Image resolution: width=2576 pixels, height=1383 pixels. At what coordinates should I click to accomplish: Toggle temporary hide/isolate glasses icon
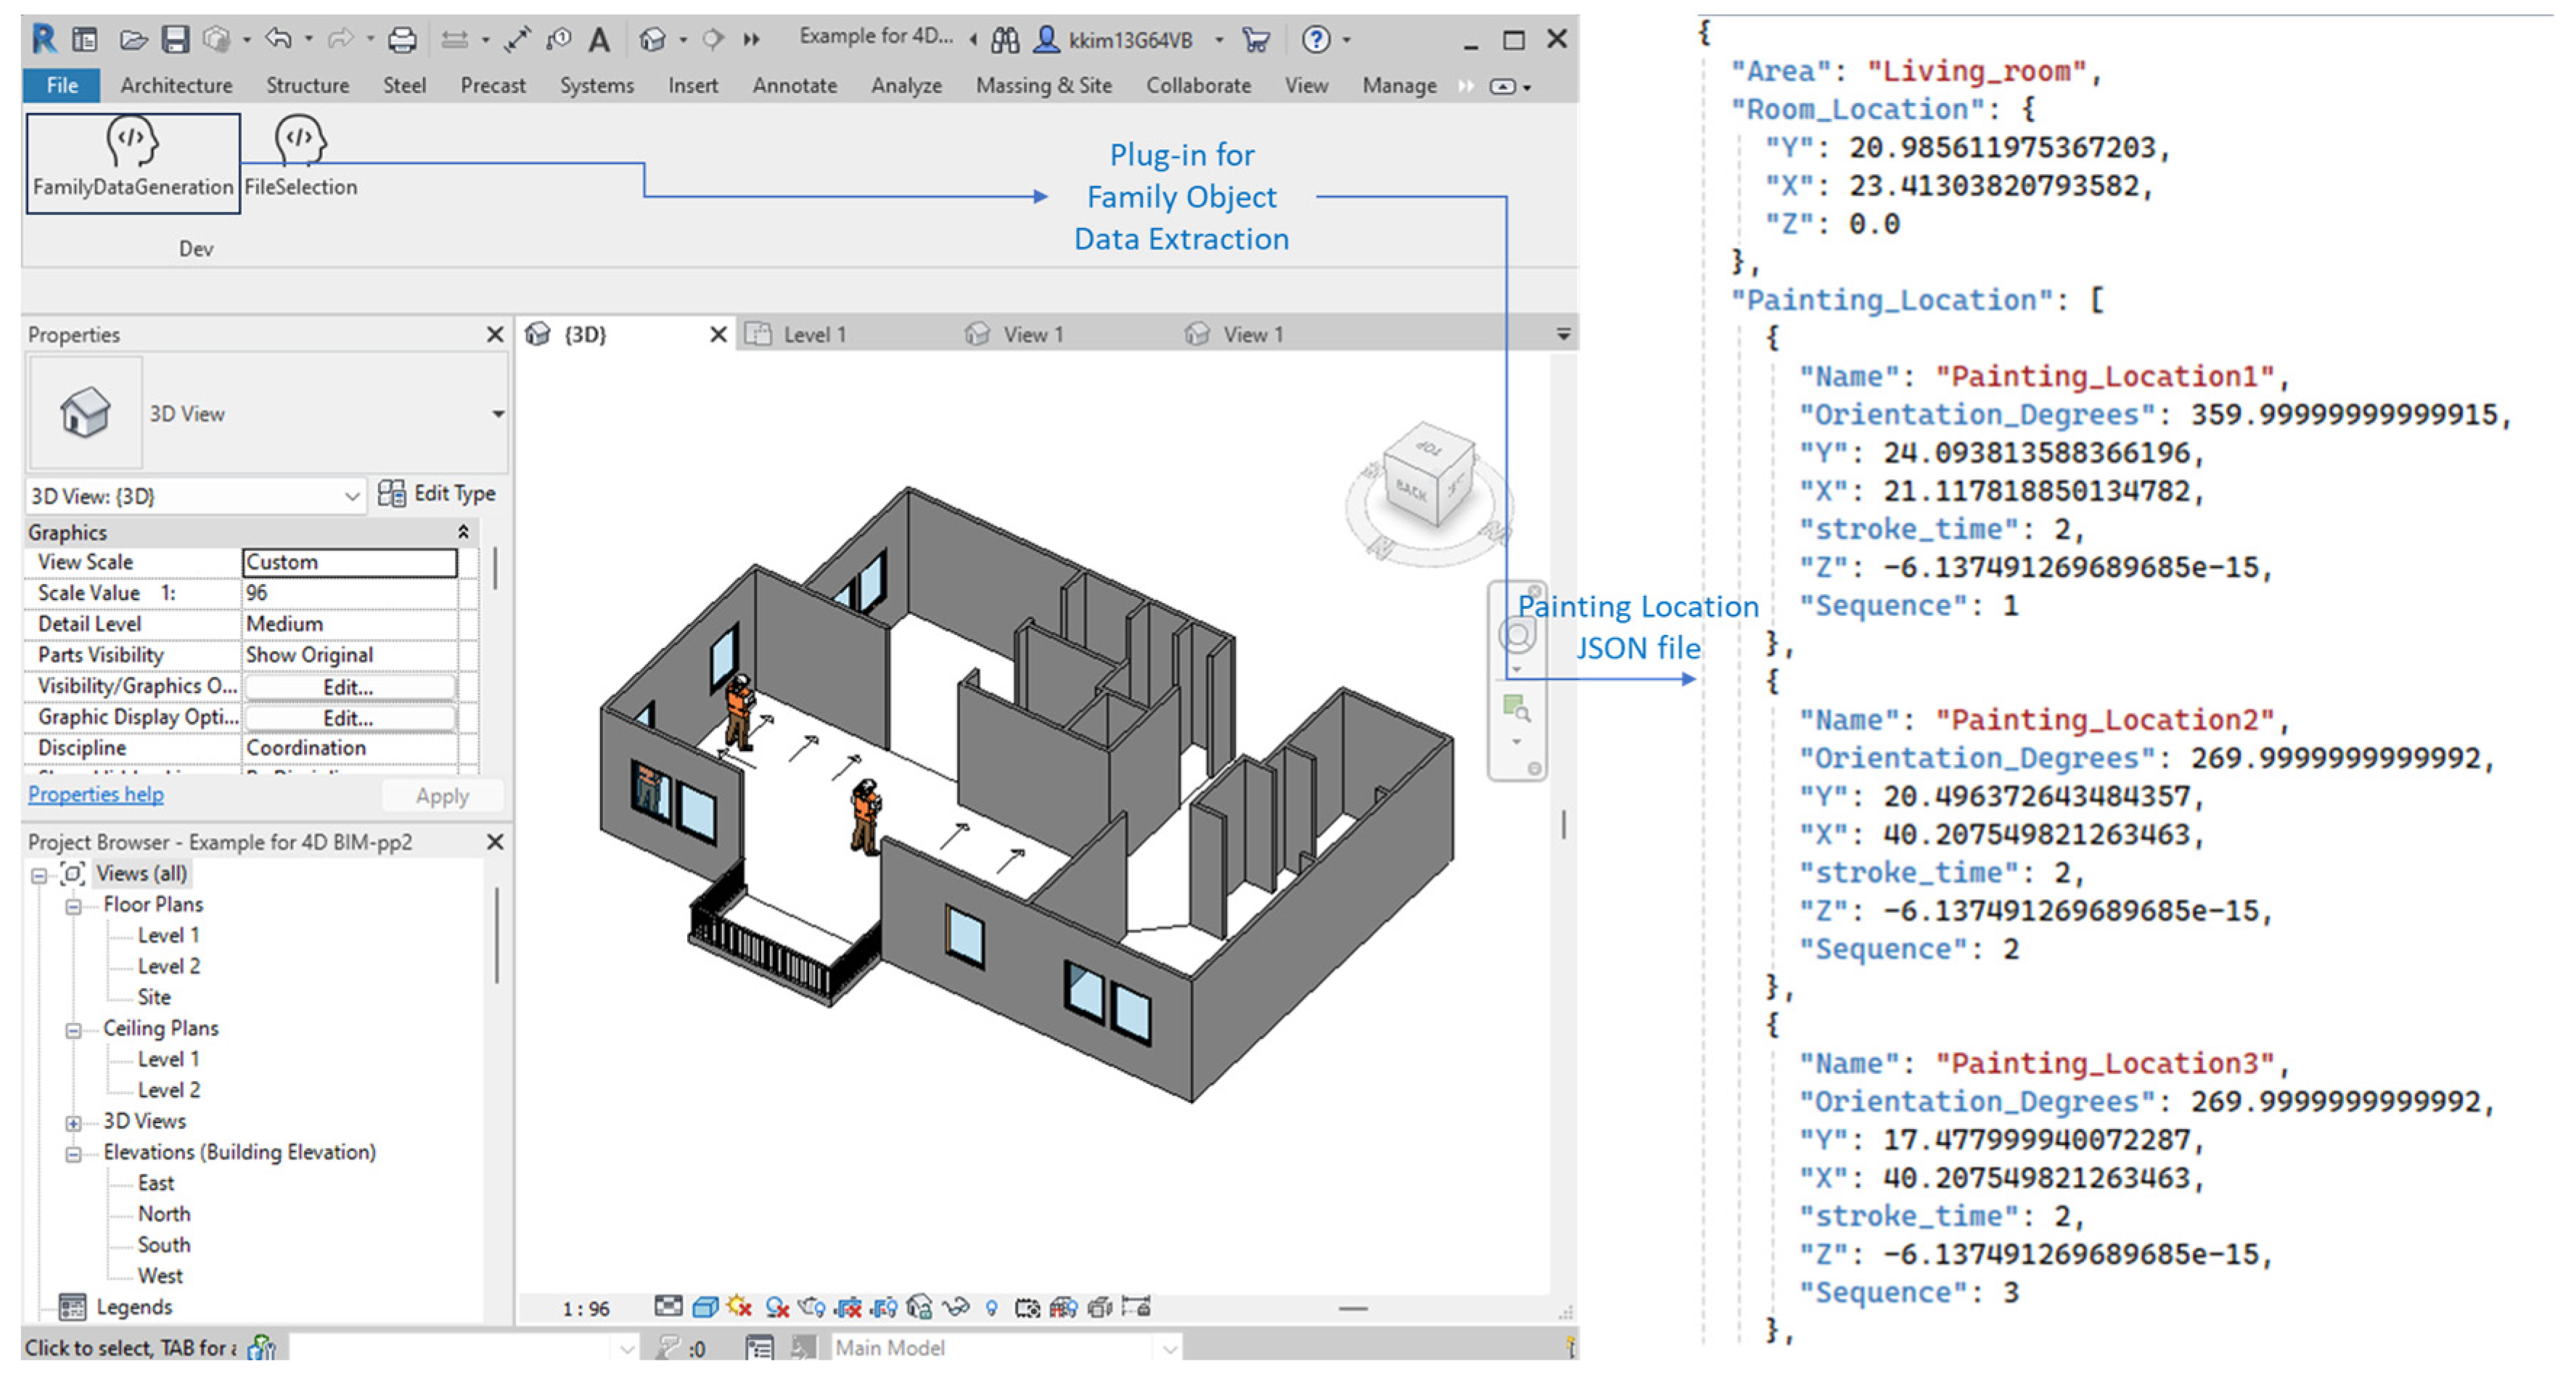956,1307
